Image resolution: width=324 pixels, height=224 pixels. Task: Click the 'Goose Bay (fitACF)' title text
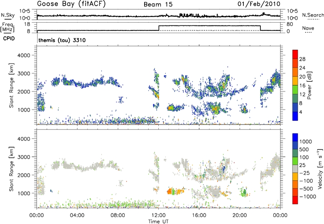(x=71, y=4)
